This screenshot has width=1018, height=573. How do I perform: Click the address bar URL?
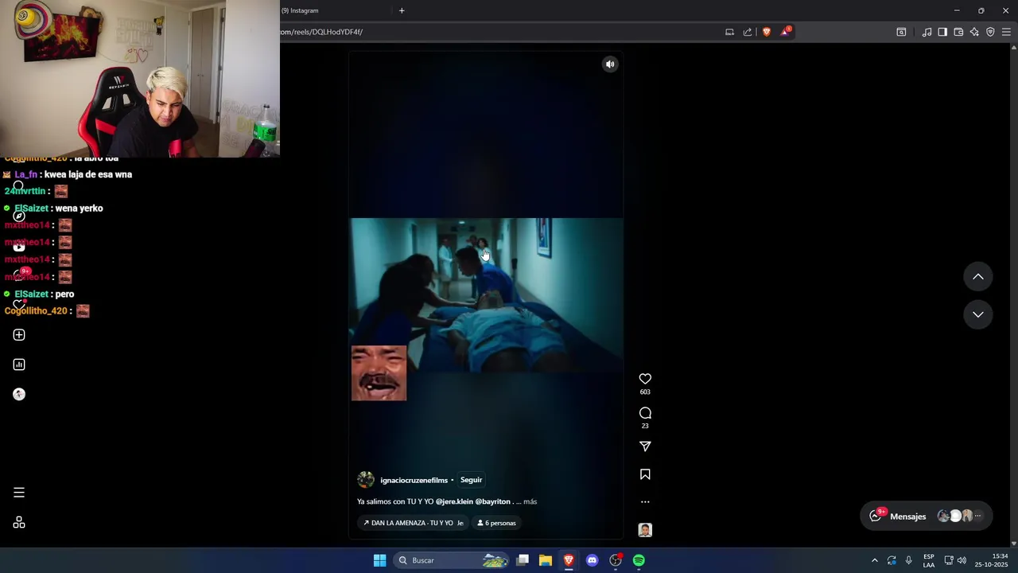(321, 32)
